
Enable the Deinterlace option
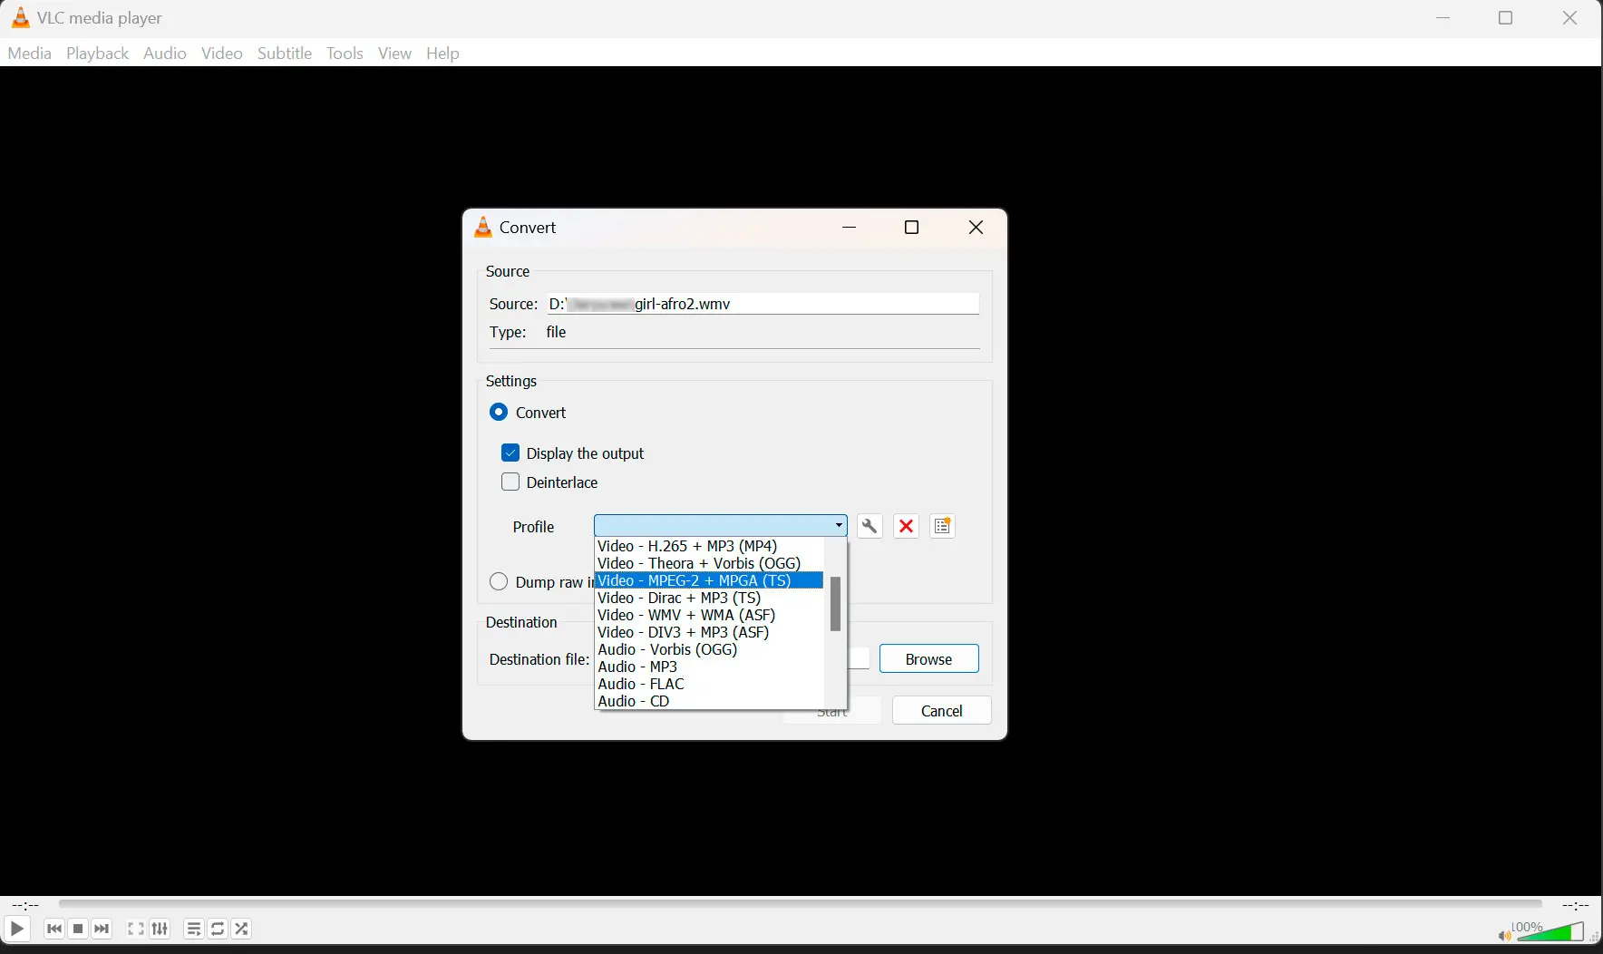coord(511,482)
